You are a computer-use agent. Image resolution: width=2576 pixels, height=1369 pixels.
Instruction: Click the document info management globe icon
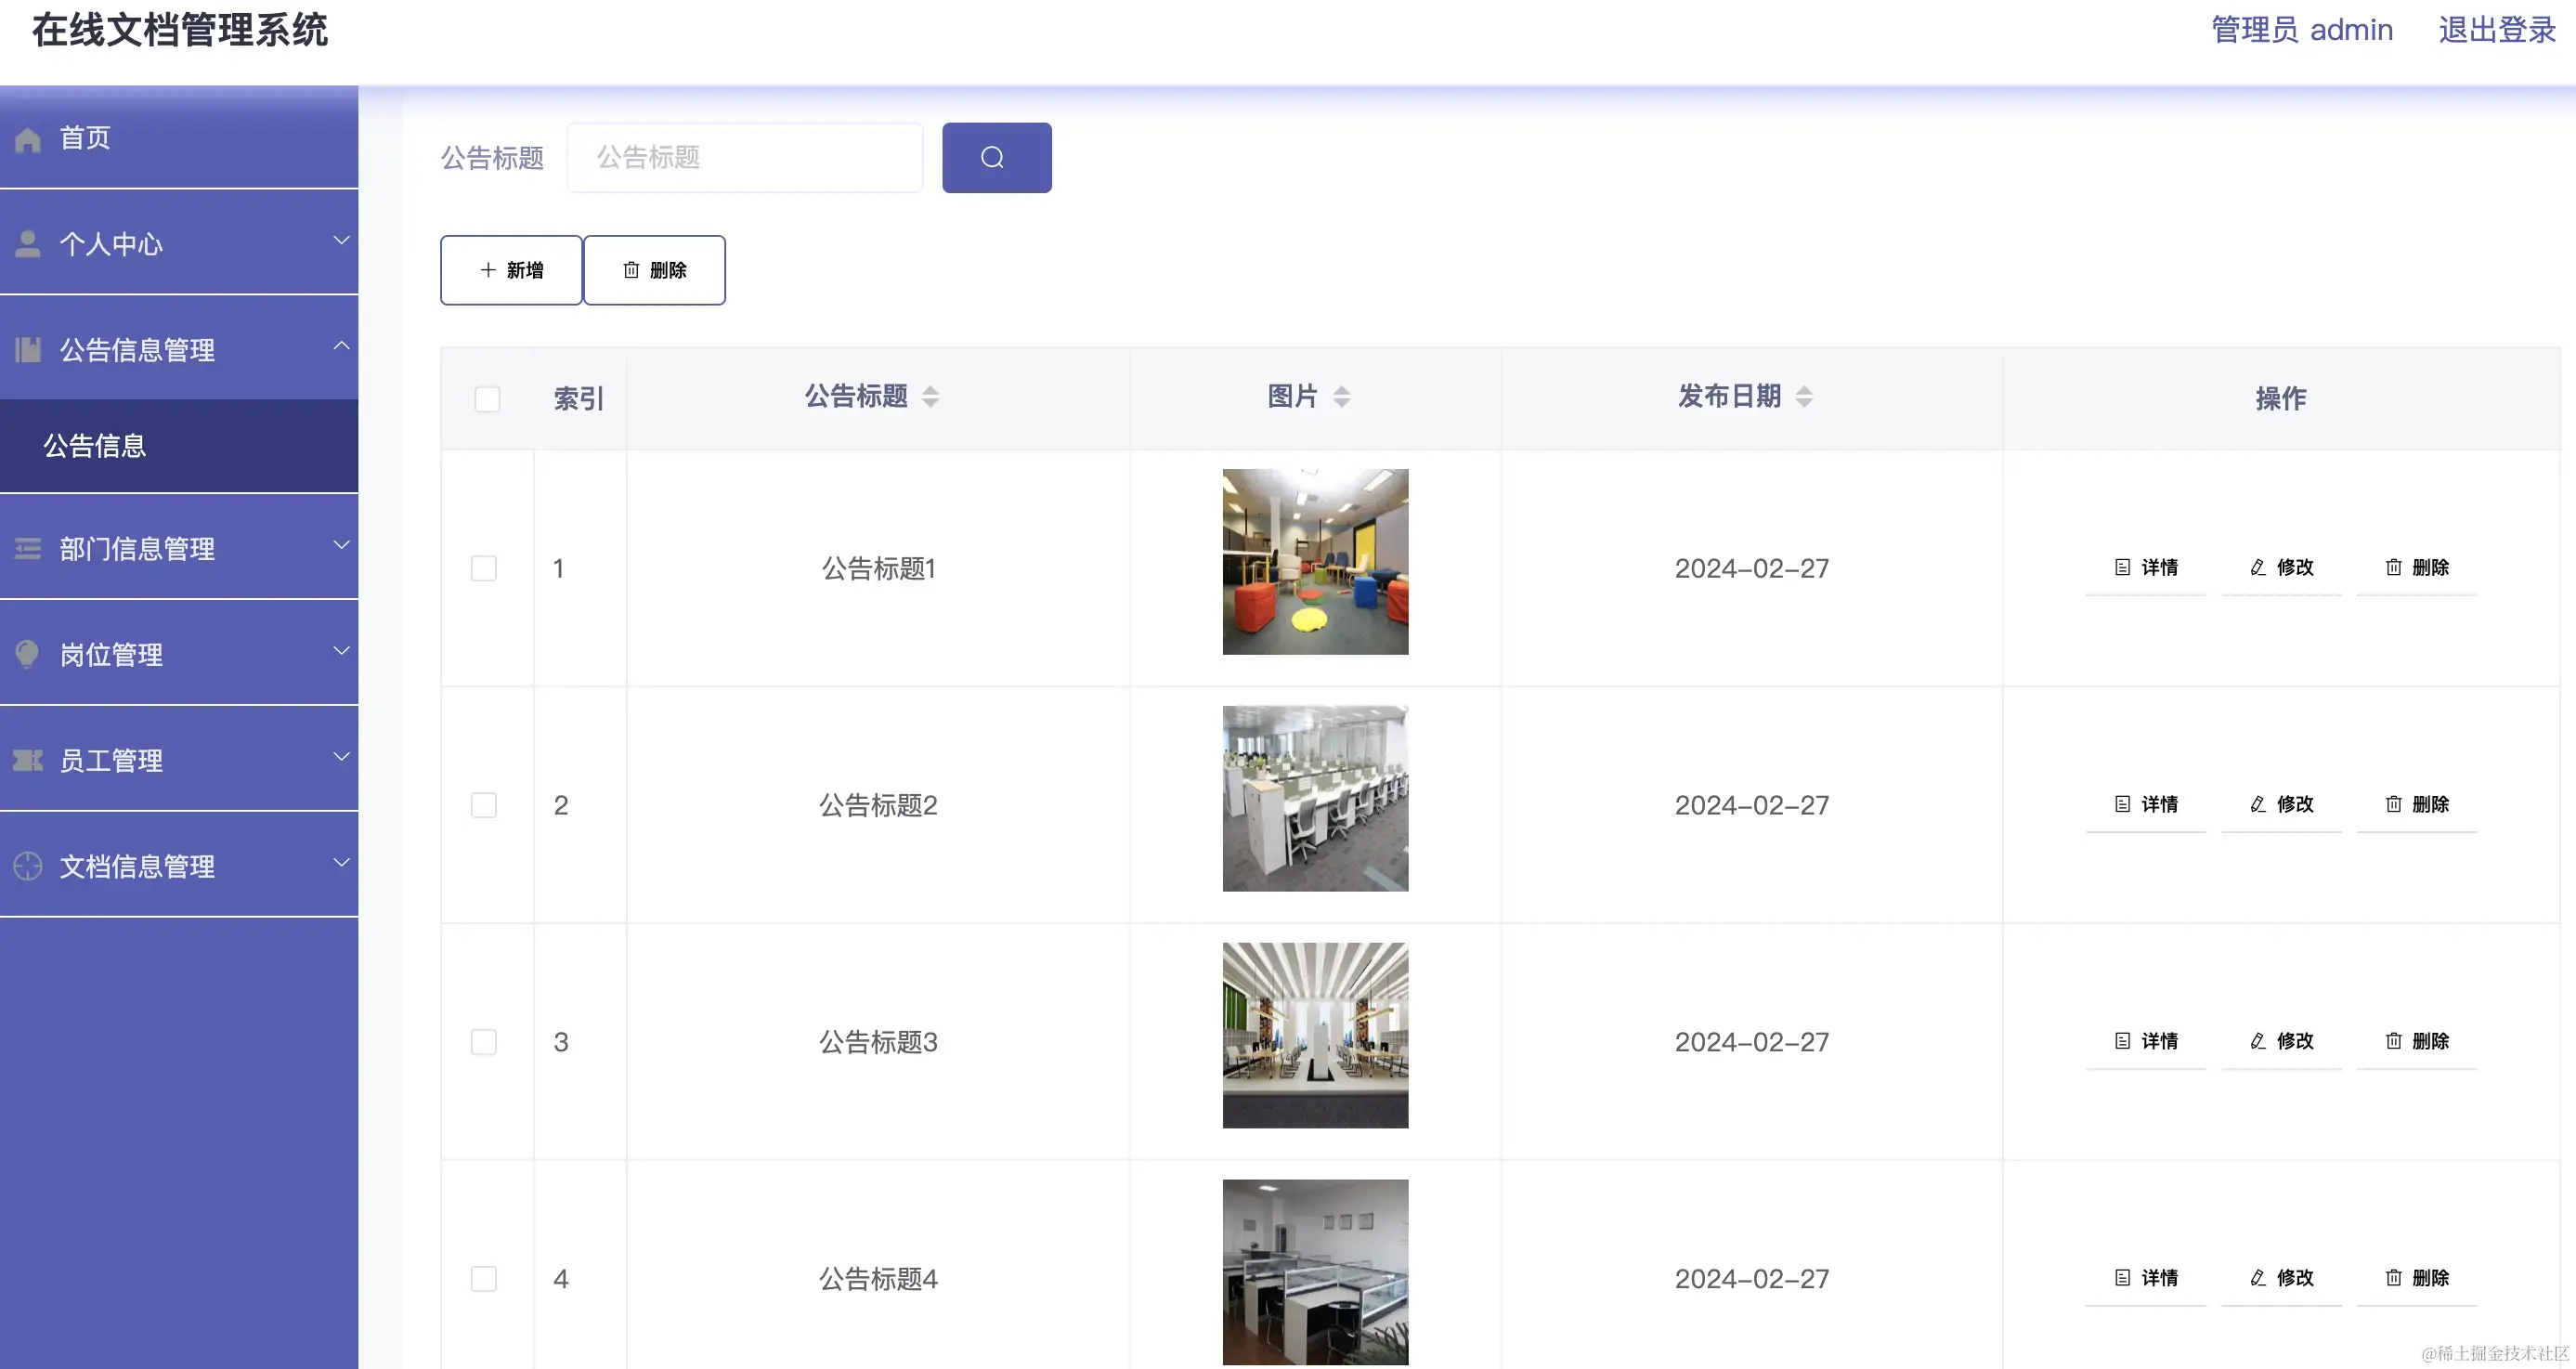(x=27, y=866)
